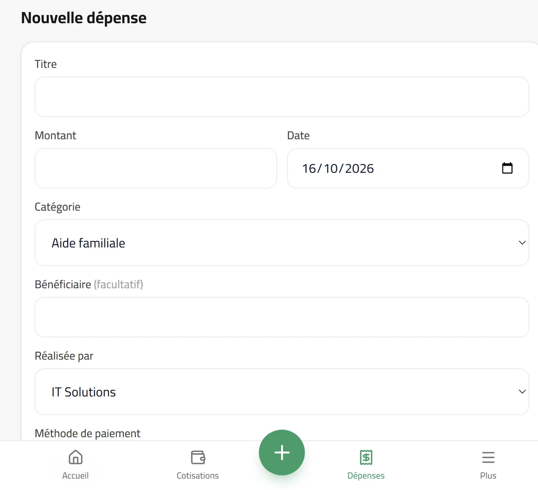Viewport: 538px width, 490px height.
Task: Click the Titre label
Action: 46,64
